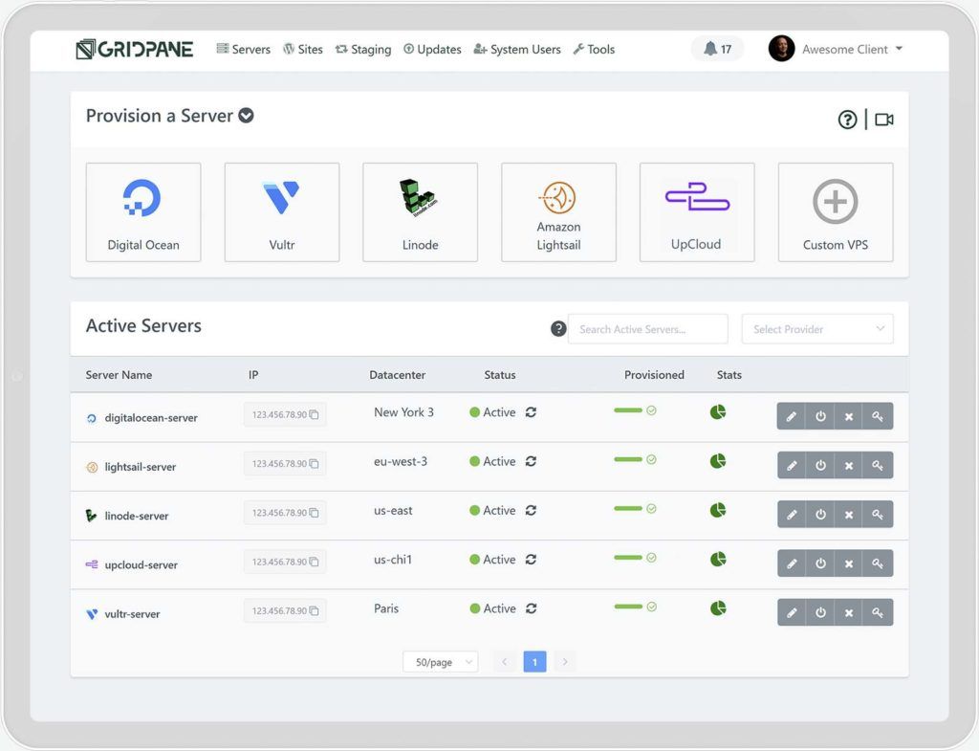Collapse the Provision a Server section

pyautogui.click(x=246, y=116)
